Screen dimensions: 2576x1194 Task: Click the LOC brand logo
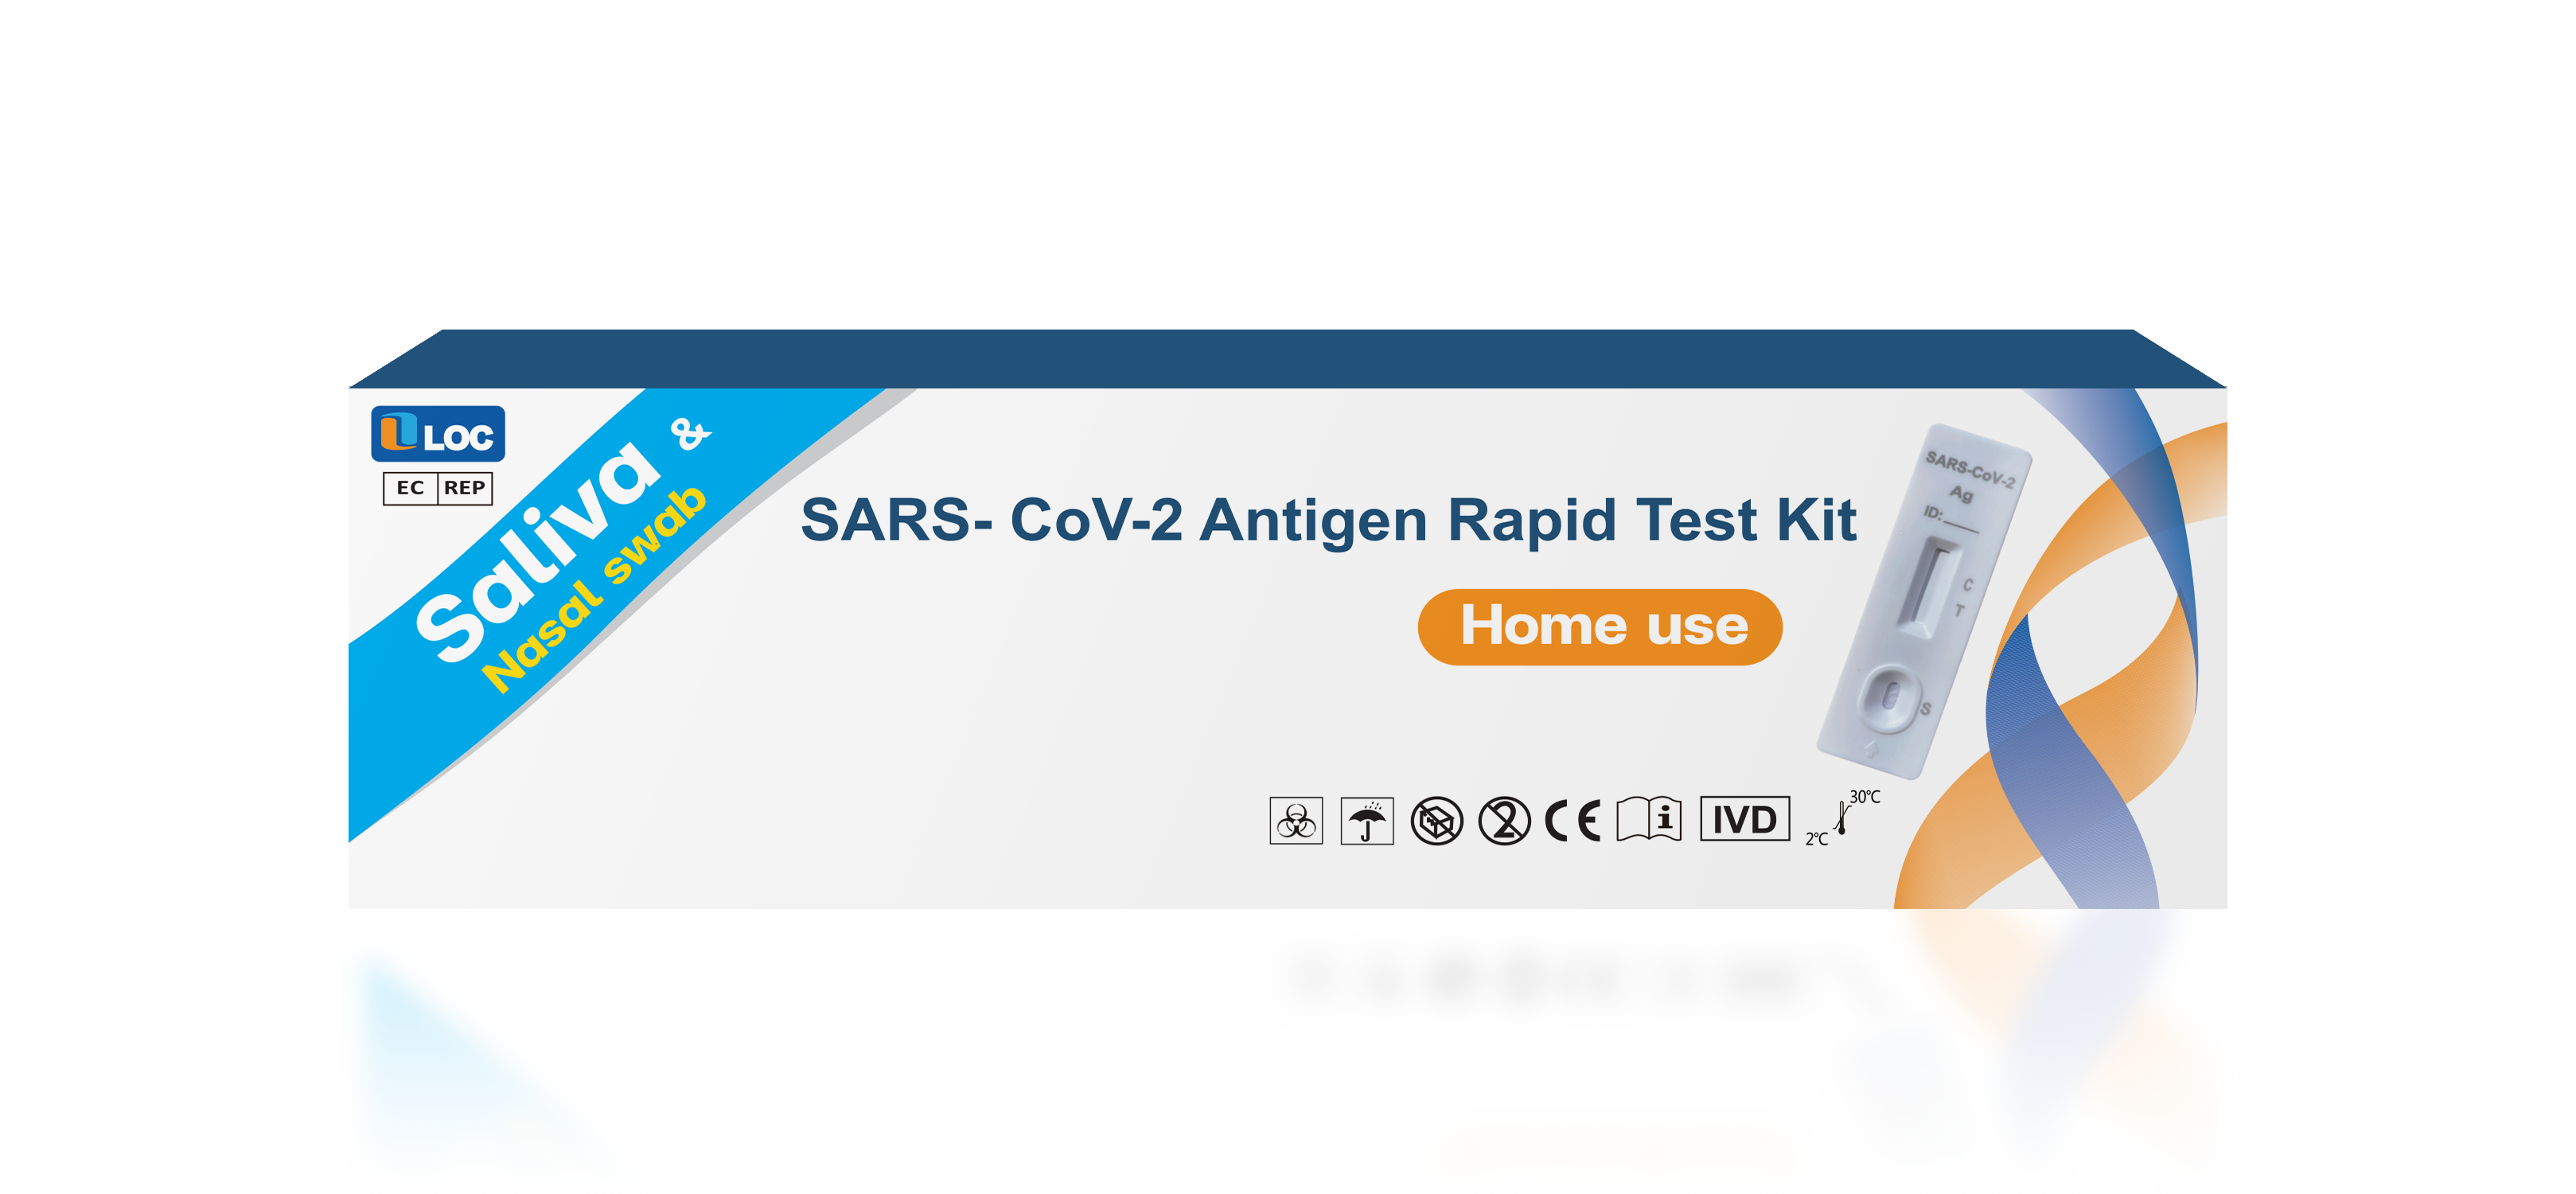(x=438, y=433)
